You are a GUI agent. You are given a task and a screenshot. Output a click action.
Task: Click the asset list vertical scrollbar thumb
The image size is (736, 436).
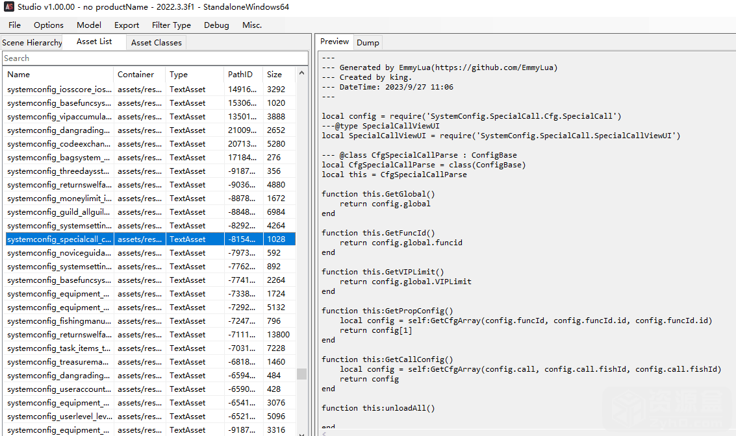tap(301, 374)
